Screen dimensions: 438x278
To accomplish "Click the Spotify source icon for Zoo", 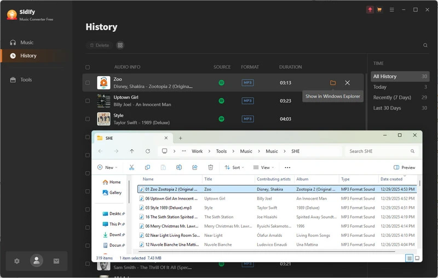I will [221, 83].
